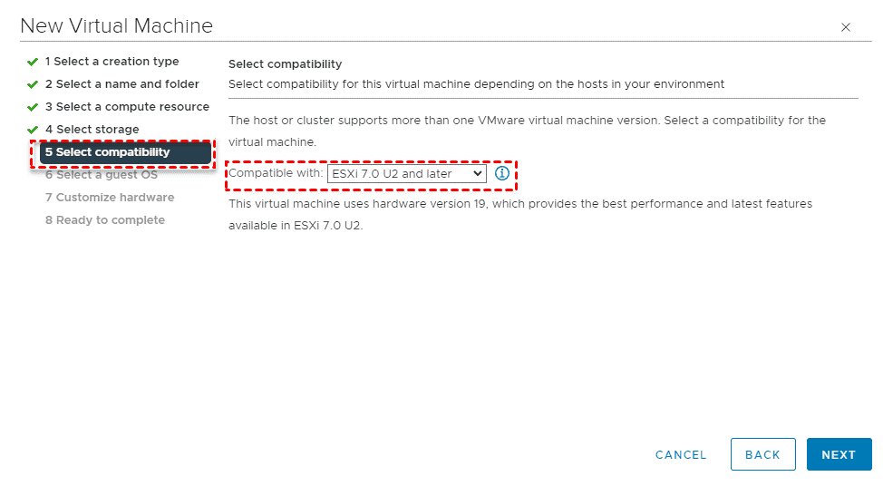Click green checkmark beside Select storage
This screenshot has width=883, height=486.
pyautogui.click(x=33, y=130)
